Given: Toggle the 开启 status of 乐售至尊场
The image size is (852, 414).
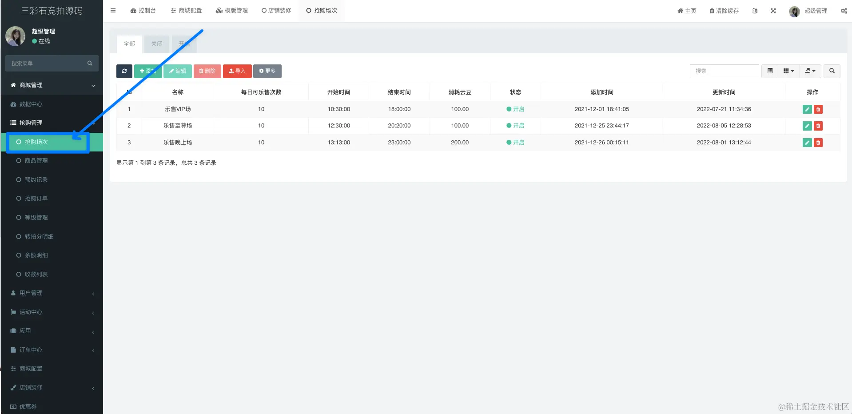Looking at the screenshot, I should 515,126.
